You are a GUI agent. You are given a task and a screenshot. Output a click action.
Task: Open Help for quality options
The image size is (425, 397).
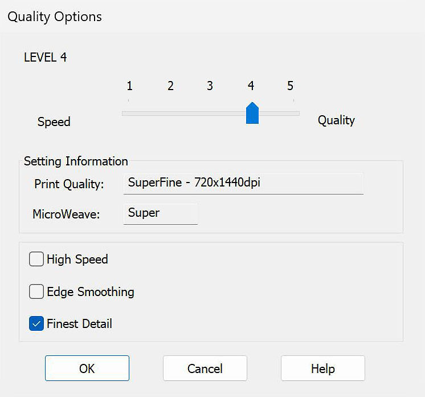(322, 368)
